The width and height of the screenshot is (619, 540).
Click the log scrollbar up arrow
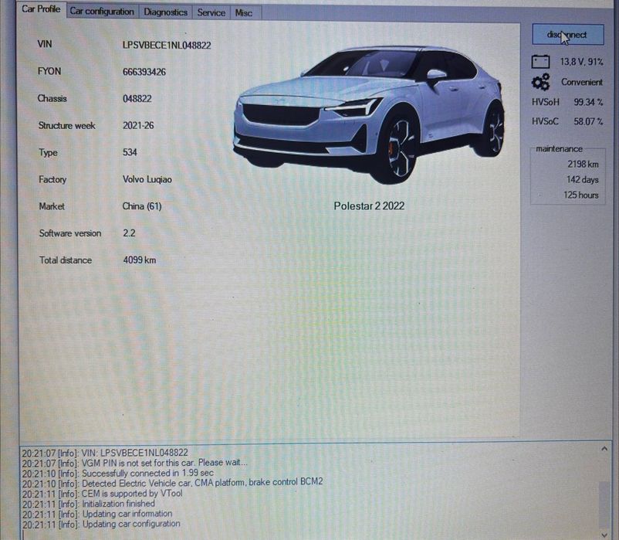pos(604,449)
